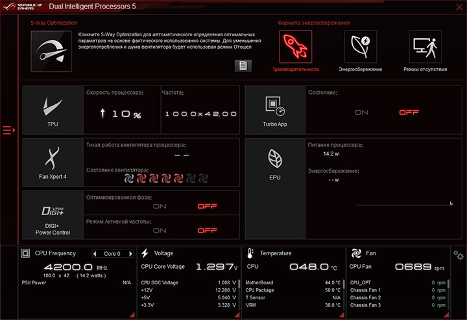Image resolution: width=467 pixels, height=320 pixels.
Task: Click the CPU SOC Voltage row
Action: 189,282
